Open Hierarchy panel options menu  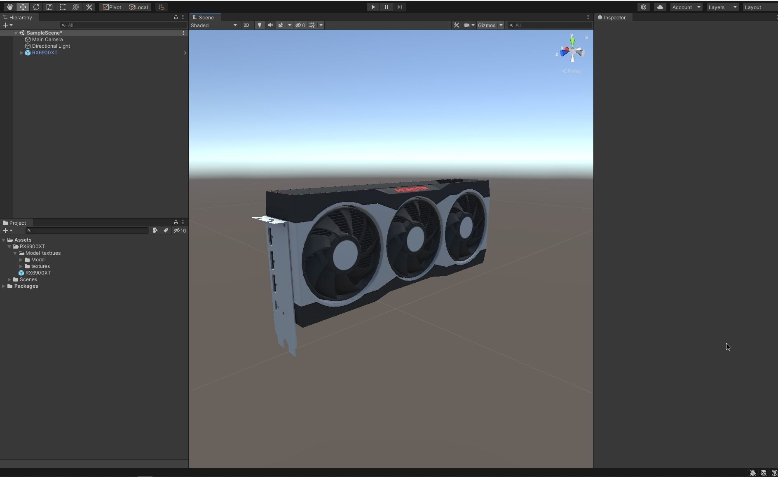pos(183,17)
